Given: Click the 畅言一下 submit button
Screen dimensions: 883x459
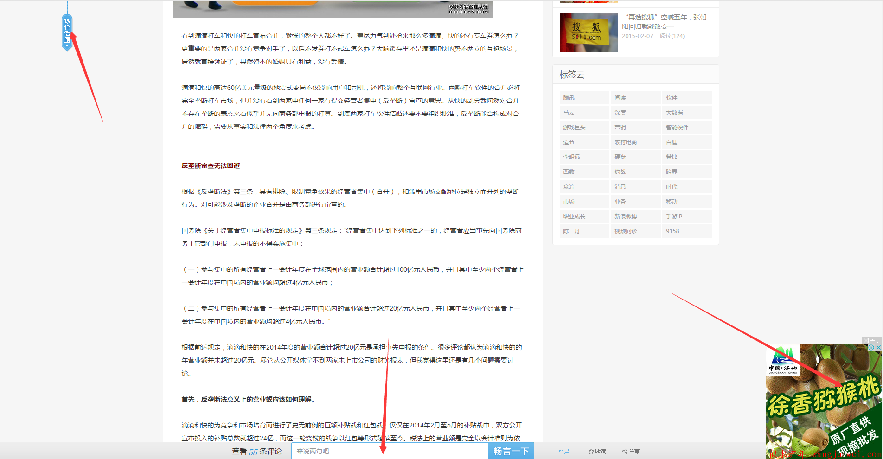Looking at the screenshot, I should 511,451.
